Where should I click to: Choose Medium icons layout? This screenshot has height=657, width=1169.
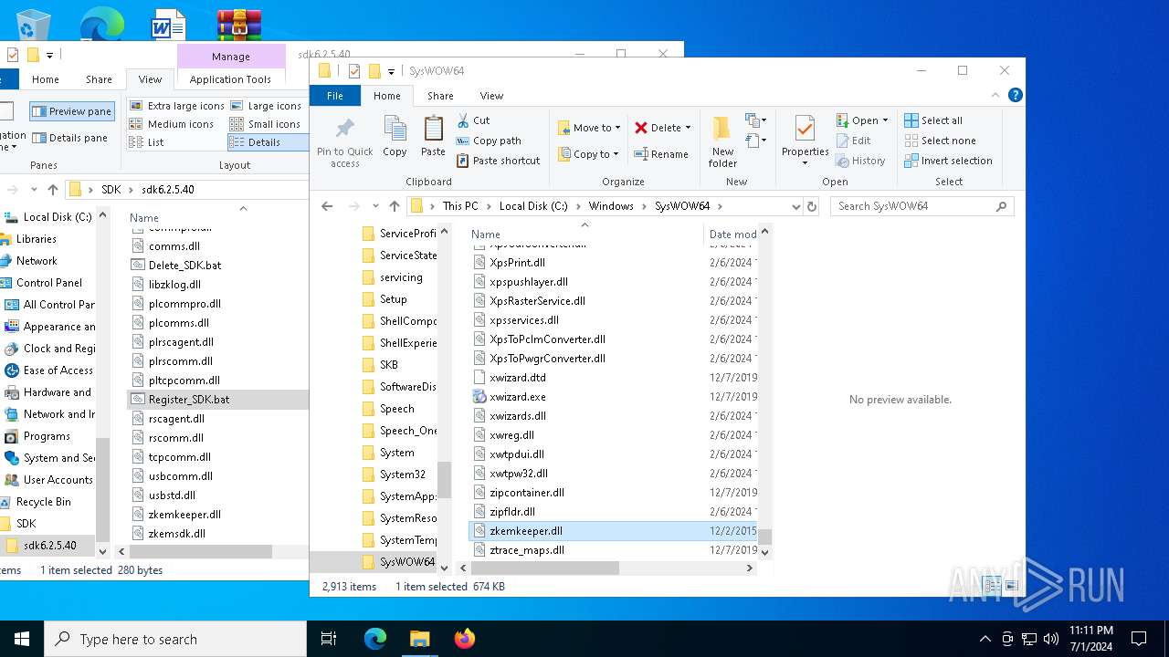[172, 124]
